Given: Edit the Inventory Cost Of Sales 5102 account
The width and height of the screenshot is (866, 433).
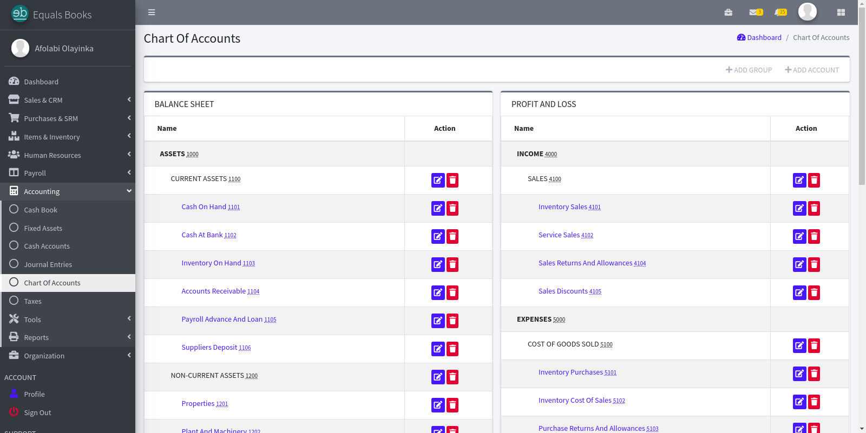Looking at the screenshot, I should pos(799,402).
